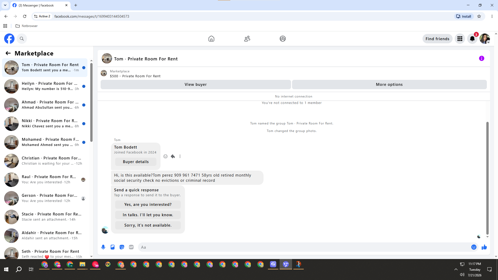Open Aldahir Private Room For Rent chat
This screenshot has width=498, height=280.
pyautogui.click(x=45, y=236)
